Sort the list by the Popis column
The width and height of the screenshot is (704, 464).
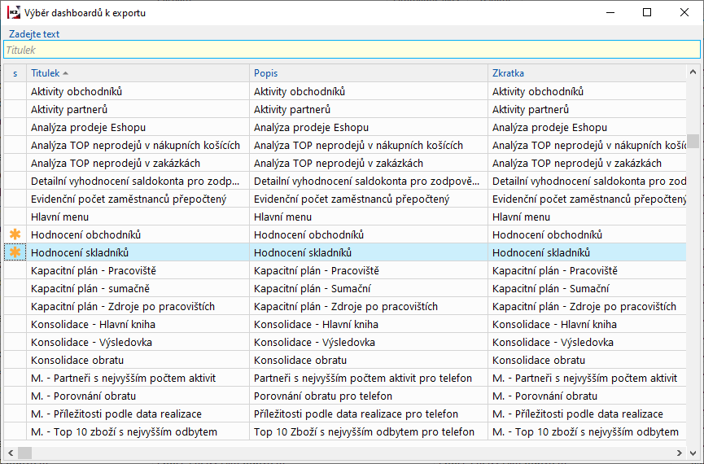369,73
